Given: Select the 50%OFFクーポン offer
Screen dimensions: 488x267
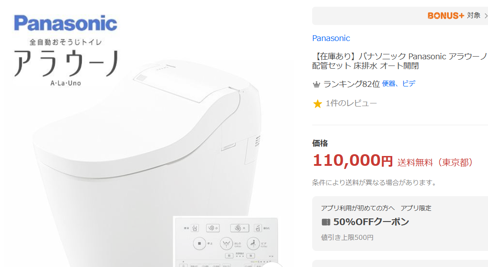Looking at the screenshot, I should (371, 222).
